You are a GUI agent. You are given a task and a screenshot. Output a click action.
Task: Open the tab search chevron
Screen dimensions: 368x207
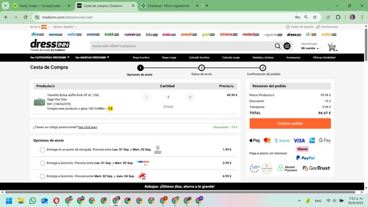click(x=5, y=6)
